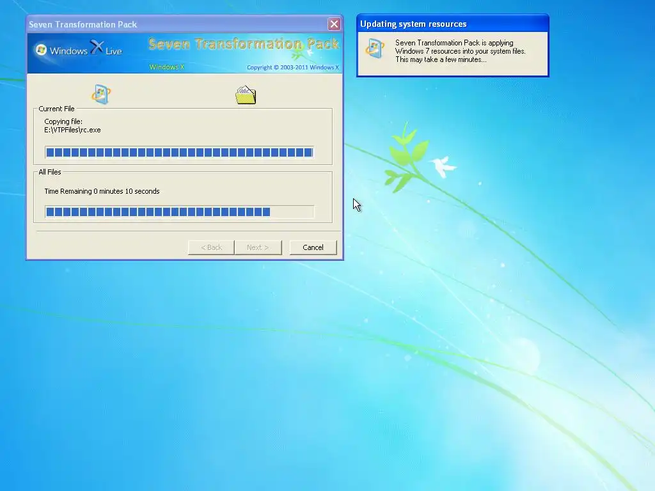Click the 'Copying file:' label
This screenshot has height=491, width=655.
(x=63, y=121)
